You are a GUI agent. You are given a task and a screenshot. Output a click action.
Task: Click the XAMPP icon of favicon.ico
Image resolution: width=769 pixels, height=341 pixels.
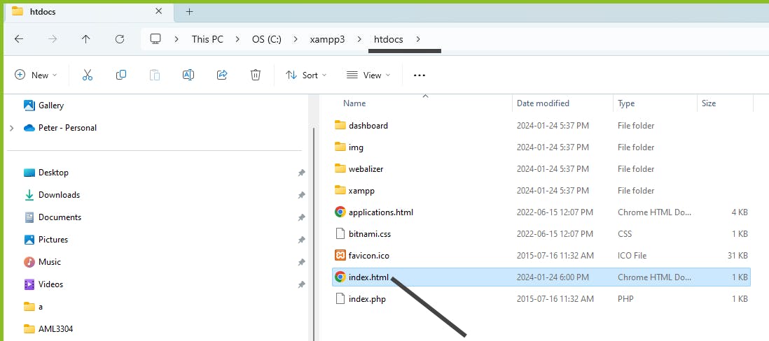340,255
